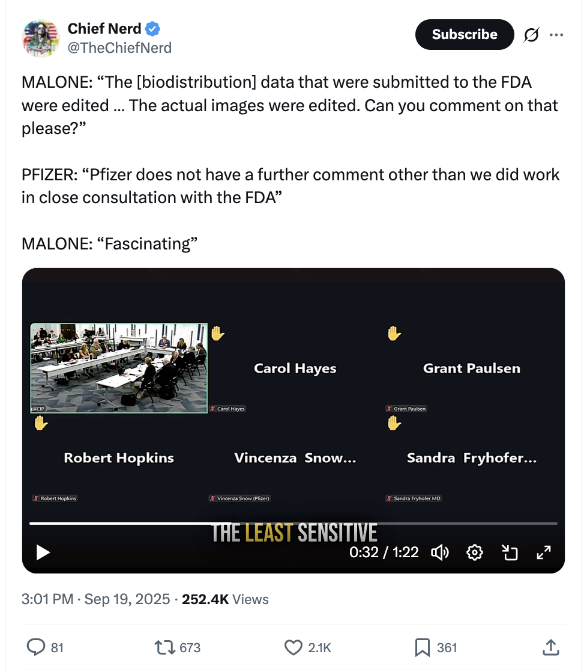Screen dimensions: 587x672
Task: Share the post
Action: tap(550, 647)
